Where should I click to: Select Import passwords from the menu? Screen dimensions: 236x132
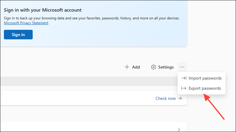pos(205,78)
